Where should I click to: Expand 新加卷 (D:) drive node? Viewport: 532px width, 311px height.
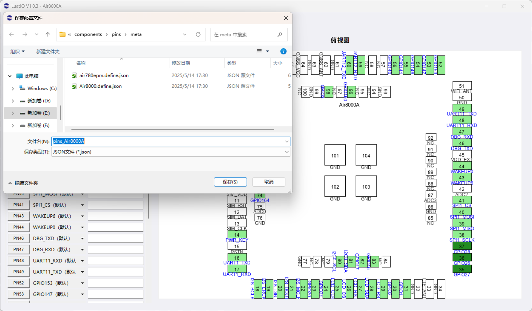tap(13, 101)
